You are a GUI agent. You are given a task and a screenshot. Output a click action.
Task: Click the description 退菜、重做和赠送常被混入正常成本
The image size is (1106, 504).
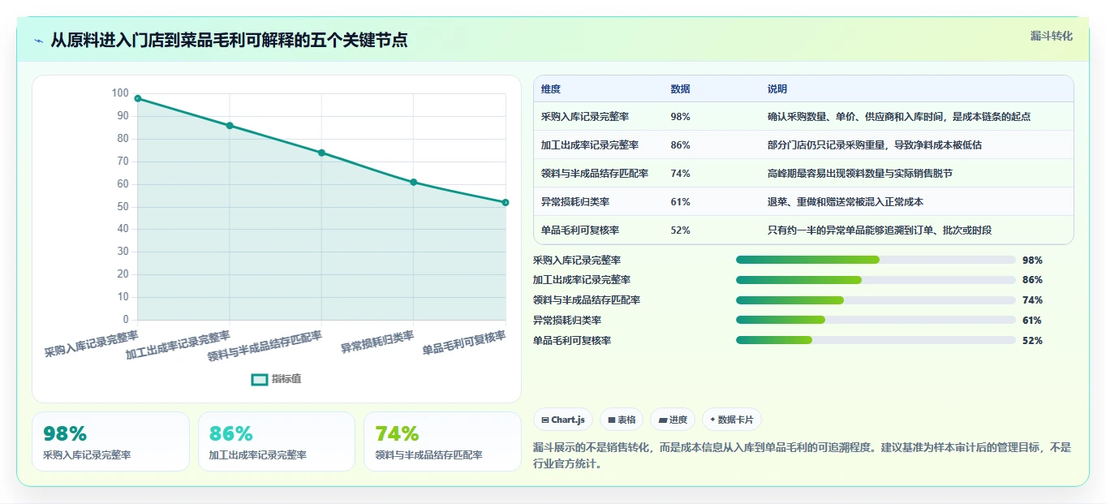846,202
